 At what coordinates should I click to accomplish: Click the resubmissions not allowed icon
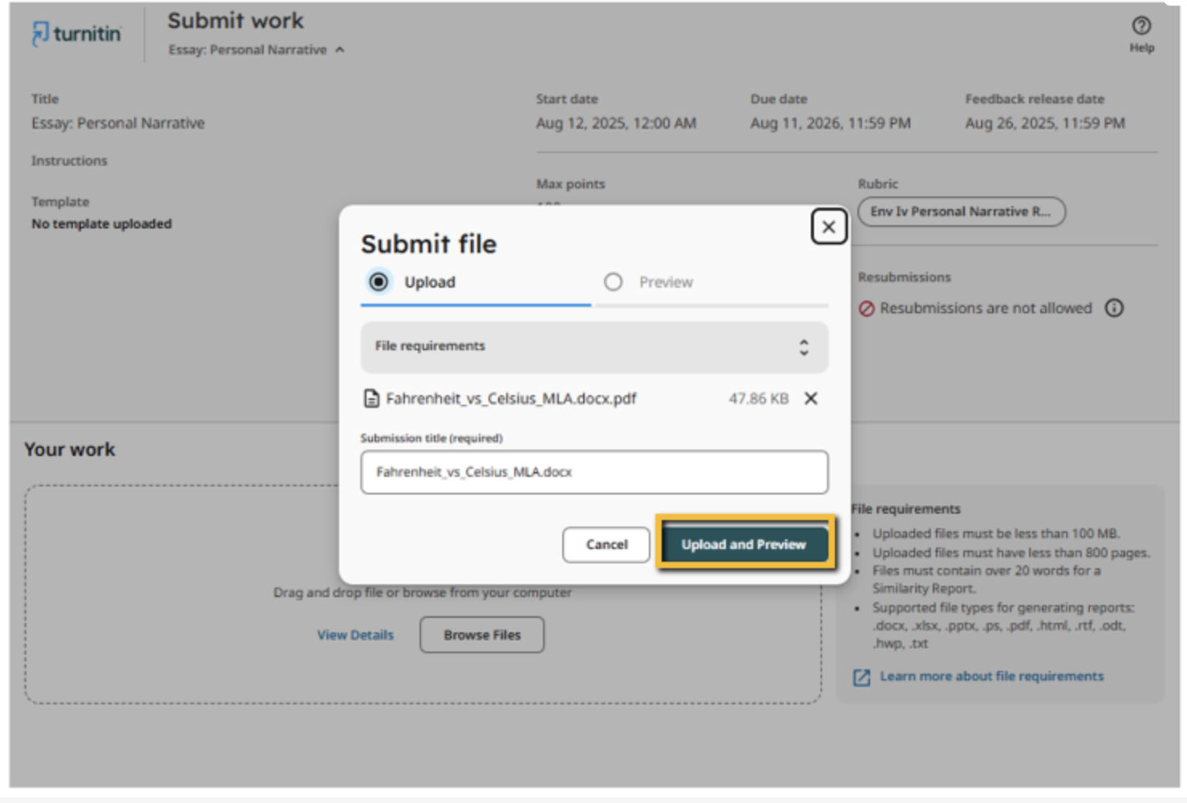866,309
